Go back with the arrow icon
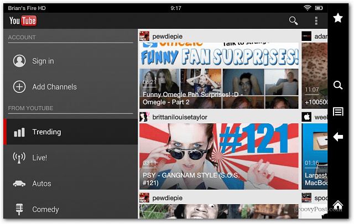Viewport: 354px width, 224px height. tap(338, 137)
